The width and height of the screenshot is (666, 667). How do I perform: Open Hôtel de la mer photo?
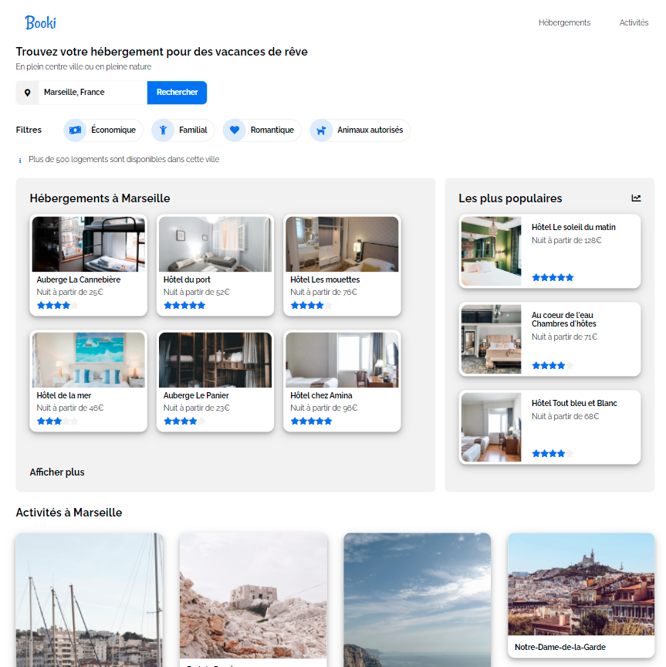(x=89, y=360)
